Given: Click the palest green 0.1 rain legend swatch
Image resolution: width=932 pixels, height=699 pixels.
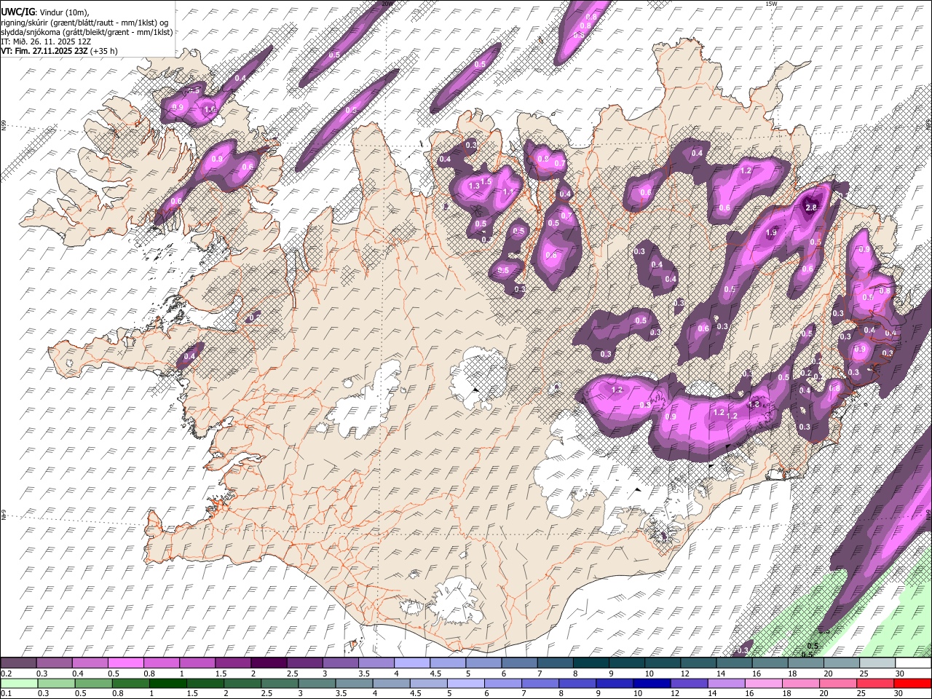Looking at the screenshot, I should click(x=18, y=683).
